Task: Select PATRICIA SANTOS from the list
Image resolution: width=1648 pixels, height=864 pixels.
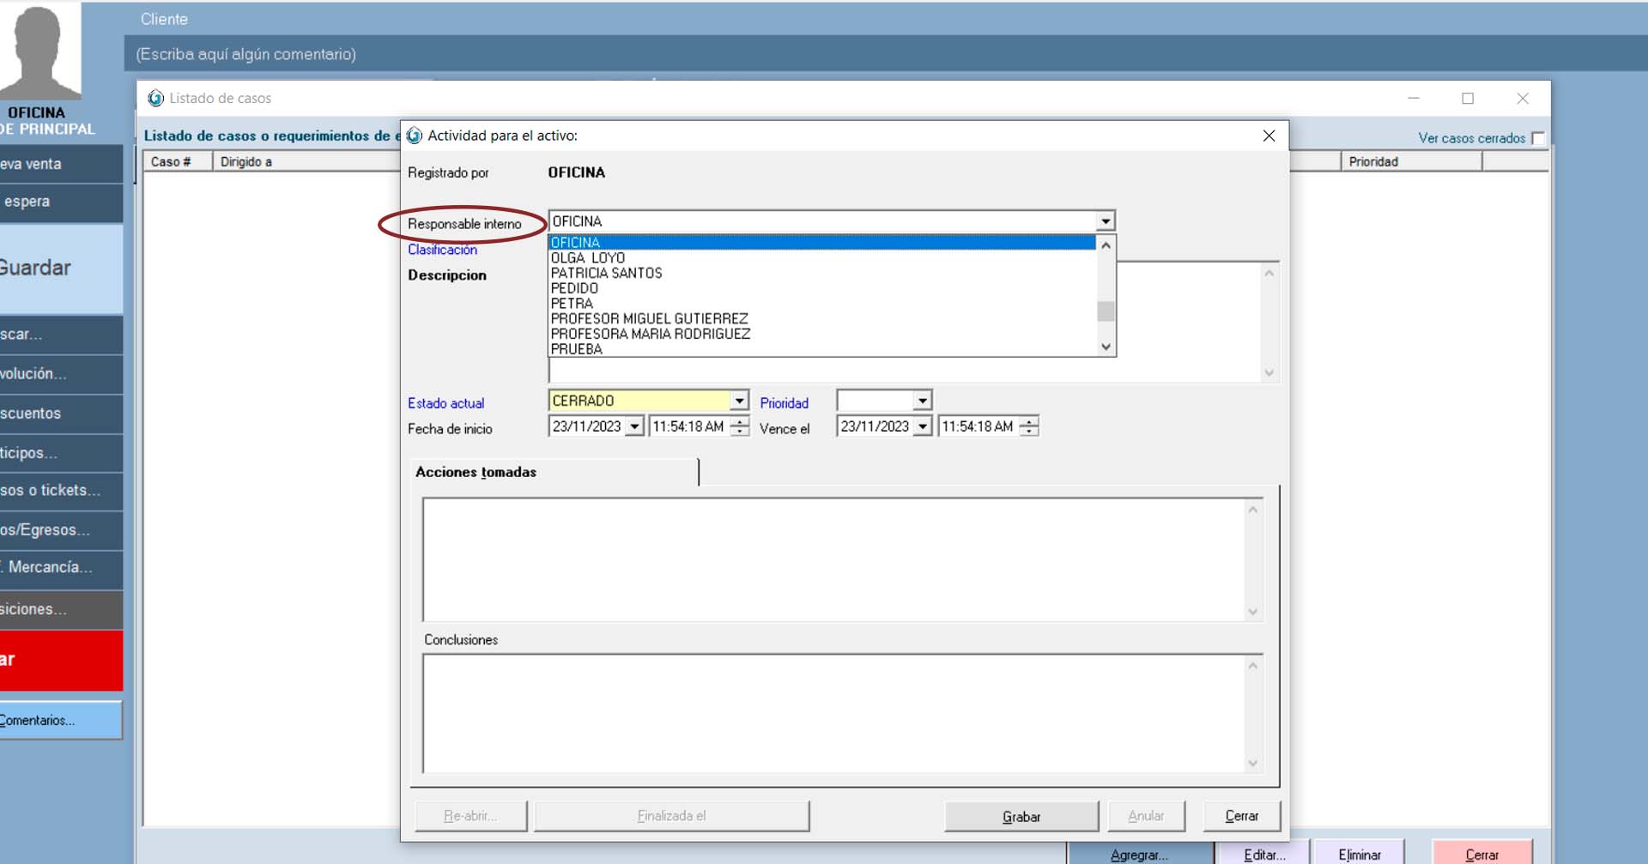Action: click(606, 273)
